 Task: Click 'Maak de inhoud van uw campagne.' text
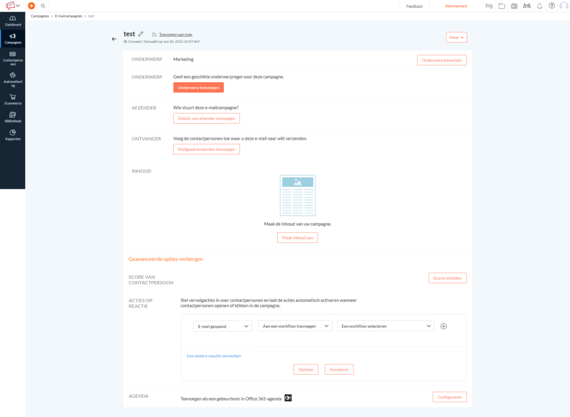click(x=297, y=224)
